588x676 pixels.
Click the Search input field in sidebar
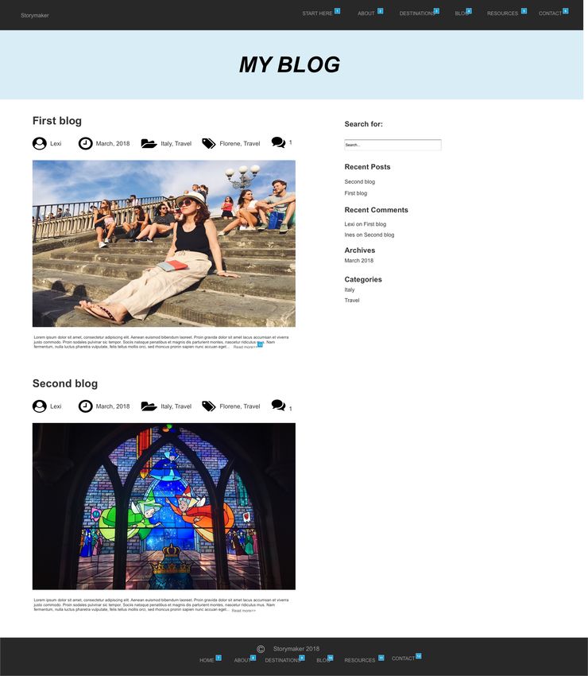coord(393,145)
